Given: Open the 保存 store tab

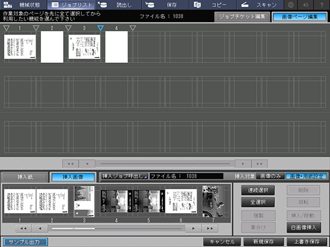Looking at the screenshot, I should pos(166,4).
